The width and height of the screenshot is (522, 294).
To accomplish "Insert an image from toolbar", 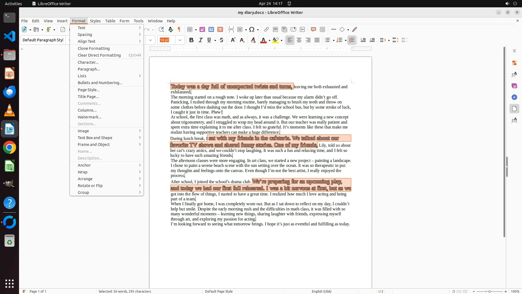I will (x=202, y=29).
